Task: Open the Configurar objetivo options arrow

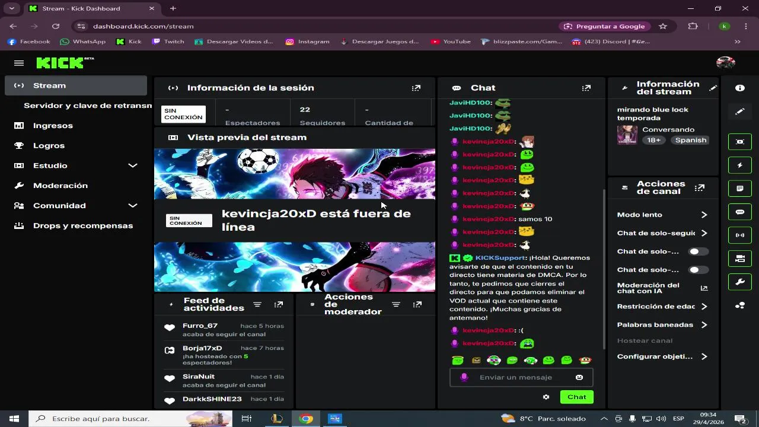Action: [704, 356]
